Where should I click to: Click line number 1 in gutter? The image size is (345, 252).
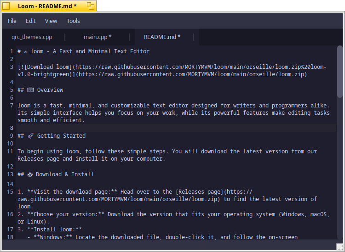11,51
